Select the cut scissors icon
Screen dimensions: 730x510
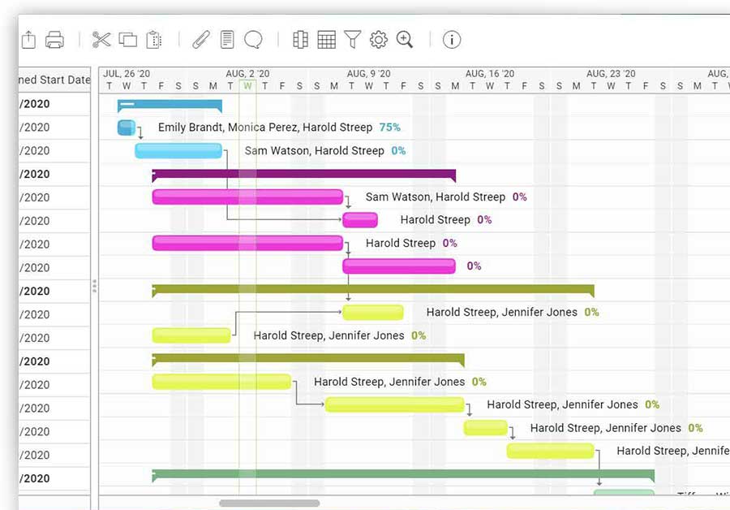101,40
